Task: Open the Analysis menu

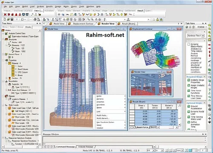Action: point(40,6)
